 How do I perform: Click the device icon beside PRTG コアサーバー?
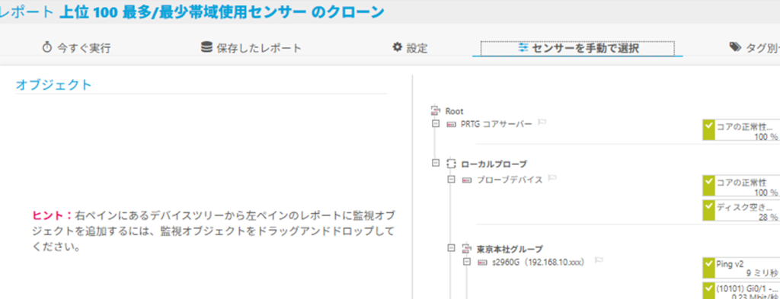451,124
